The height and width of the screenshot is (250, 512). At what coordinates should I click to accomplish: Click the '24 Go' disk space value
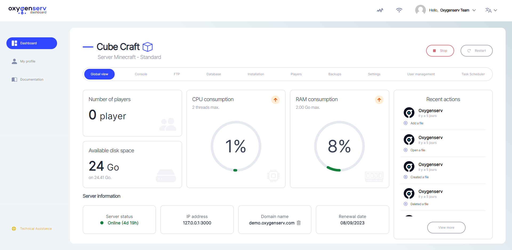(x=104, y=166)
